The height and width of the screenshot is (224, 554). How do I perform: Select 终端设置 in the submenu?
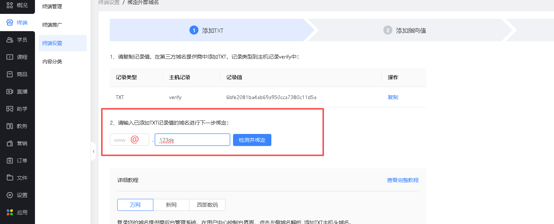[63, 43]
